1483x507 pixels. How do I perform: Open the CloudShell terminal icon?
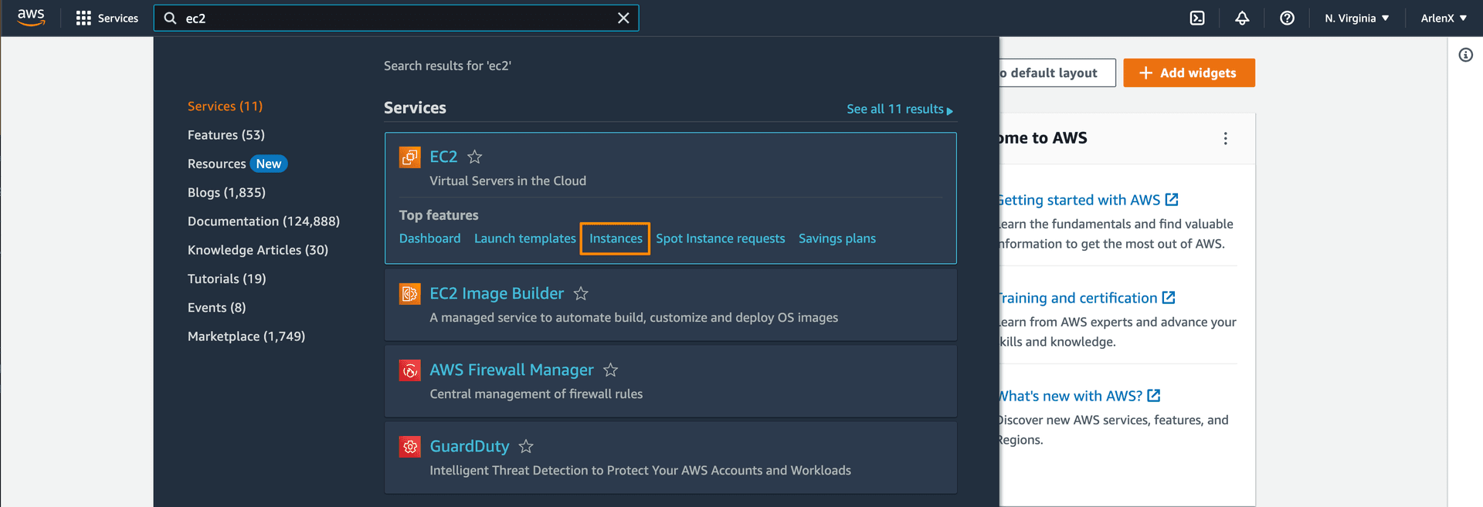[x=1197, y=18]
